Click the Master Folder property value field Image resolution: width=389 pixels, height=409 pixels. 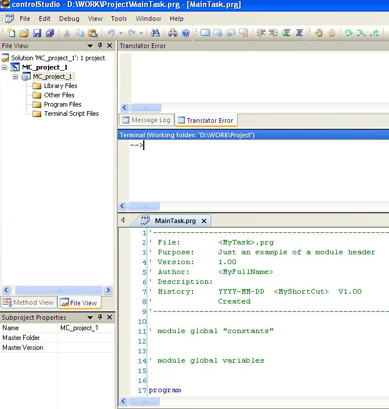pos(86,338)
